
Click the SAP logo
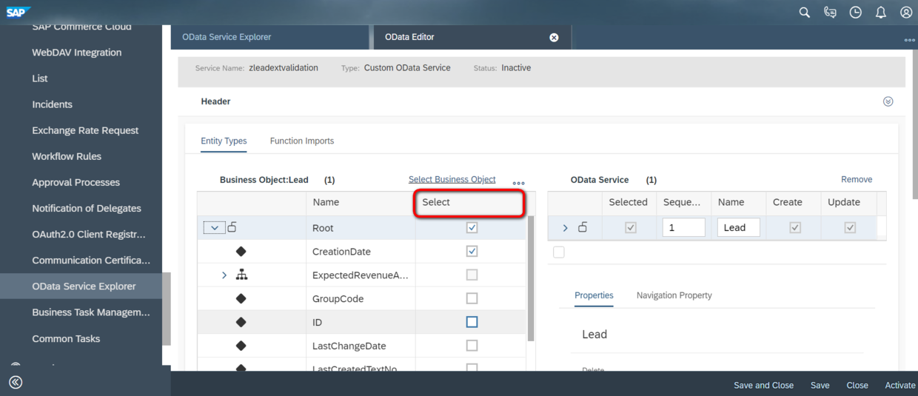pyautogui.click(x=17, y=12)
